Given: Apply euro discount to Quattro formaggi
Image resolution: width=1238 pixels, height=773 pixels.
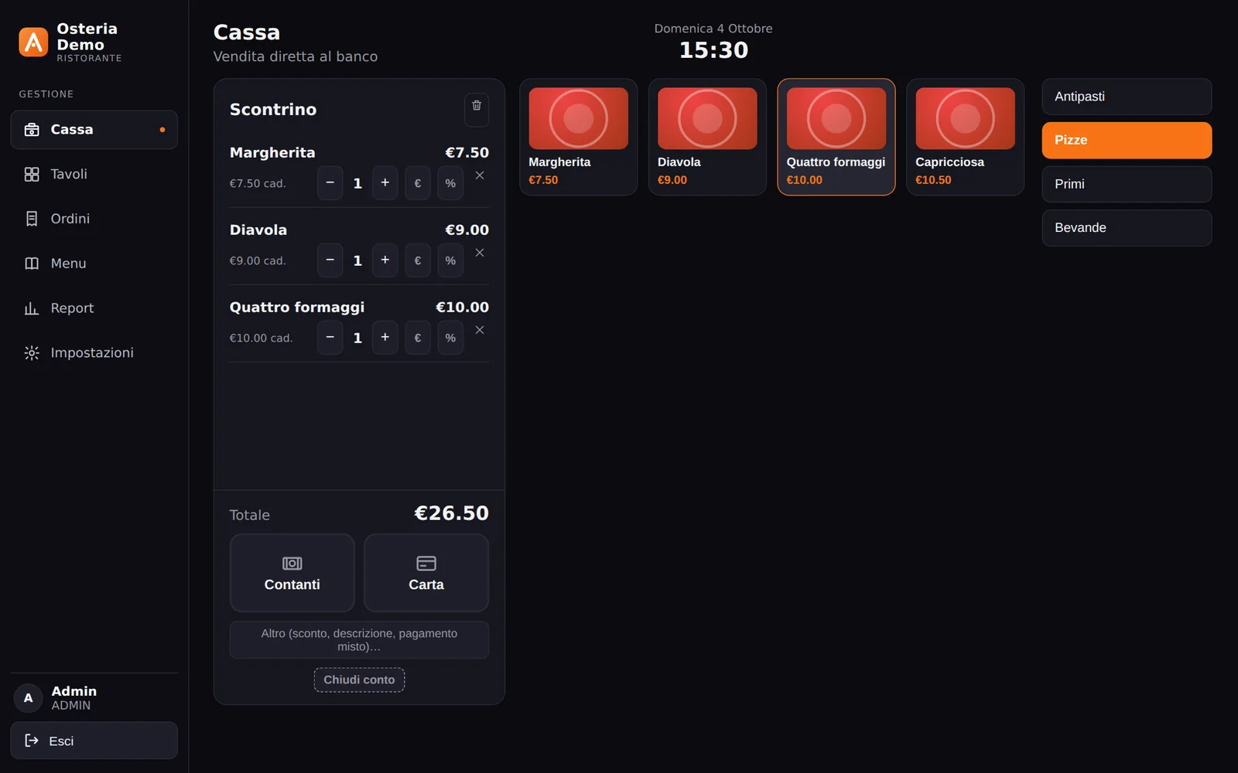Looking at the screenshot, I should [418, 338].
